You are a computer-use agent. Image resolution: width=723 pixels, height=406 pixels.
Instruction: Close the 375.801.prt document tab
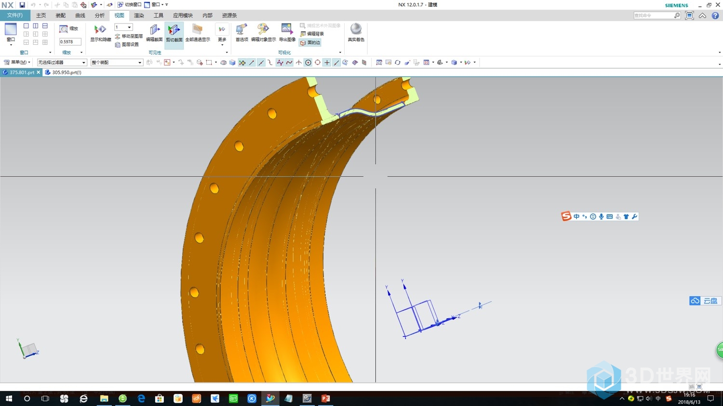point(39,72)
